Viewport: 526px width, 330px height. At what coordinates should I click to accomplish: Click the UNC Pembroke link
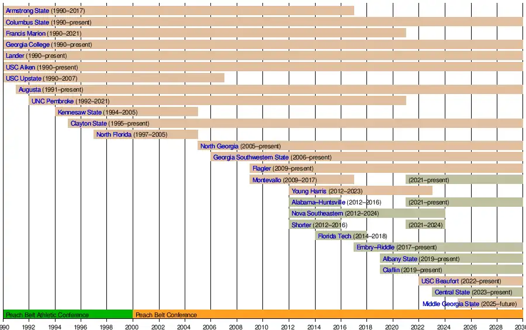pyautogui.click(x=53, y=101)
